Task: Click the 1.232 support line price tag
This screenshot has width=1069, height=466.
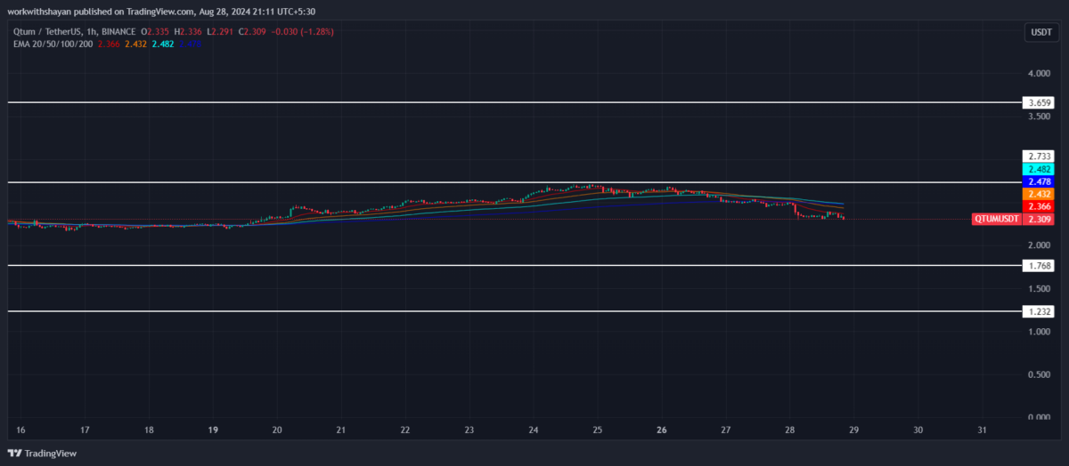Action: [x=1039, y=312]
